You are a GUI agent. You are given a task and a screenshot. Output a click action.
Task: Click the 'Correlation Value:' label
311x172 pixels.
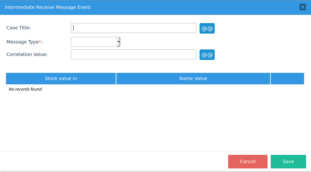point(27,54)
